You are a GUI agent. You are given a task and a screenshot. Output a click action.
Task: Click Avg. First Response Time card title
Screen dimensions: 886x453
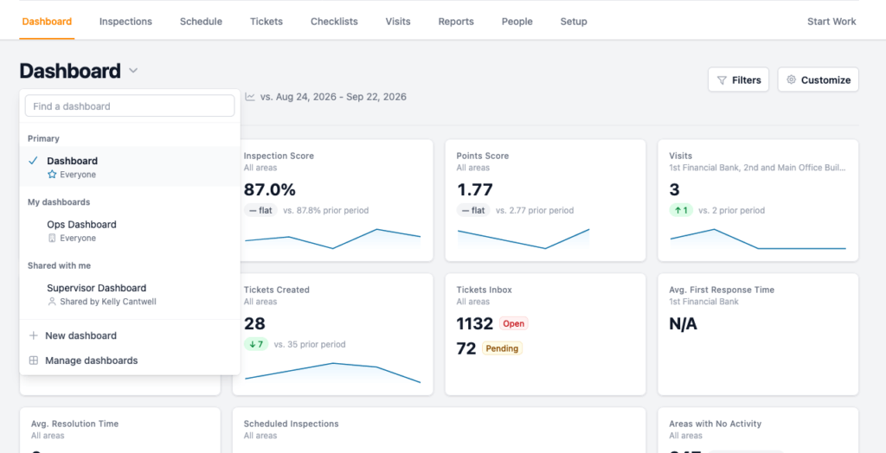(722, 290)
